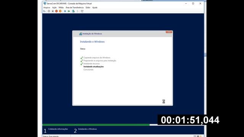
Task: Click the Coletando informações stage label
Action: pyautogui.click(x=58, y=129)
